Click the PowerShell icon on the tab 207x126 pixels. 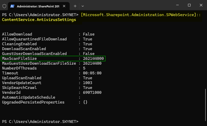12,6
